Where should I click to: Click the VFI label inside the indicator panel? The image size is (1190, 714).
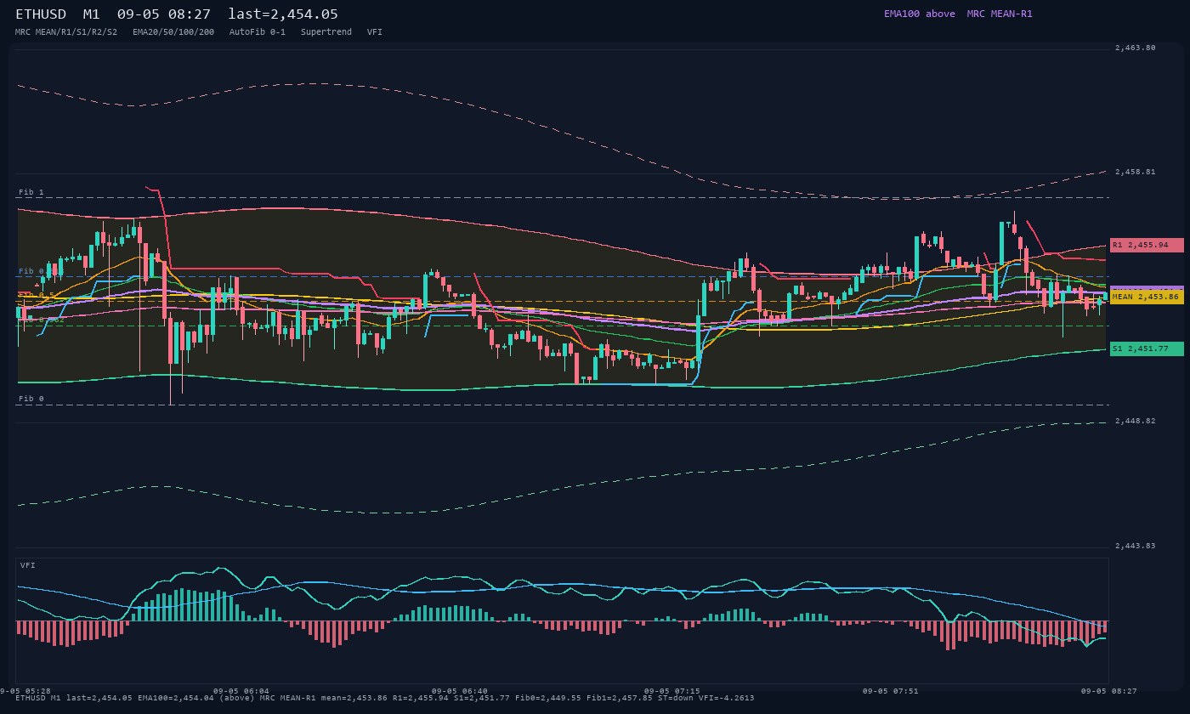click(28, 565)
